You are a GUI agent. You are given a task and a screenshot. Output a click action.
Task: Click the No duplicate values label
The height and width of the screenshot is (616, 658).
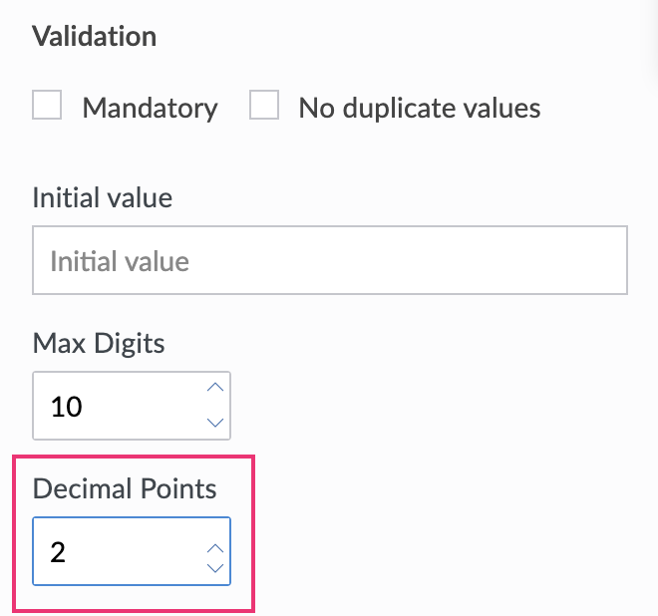tap(419, 108)
